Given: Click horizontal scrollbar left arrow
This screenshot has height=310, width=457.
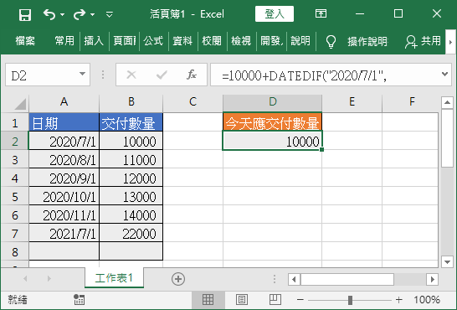Looking at the screenshot, I should pyautogui.click(x=294, y=279).
